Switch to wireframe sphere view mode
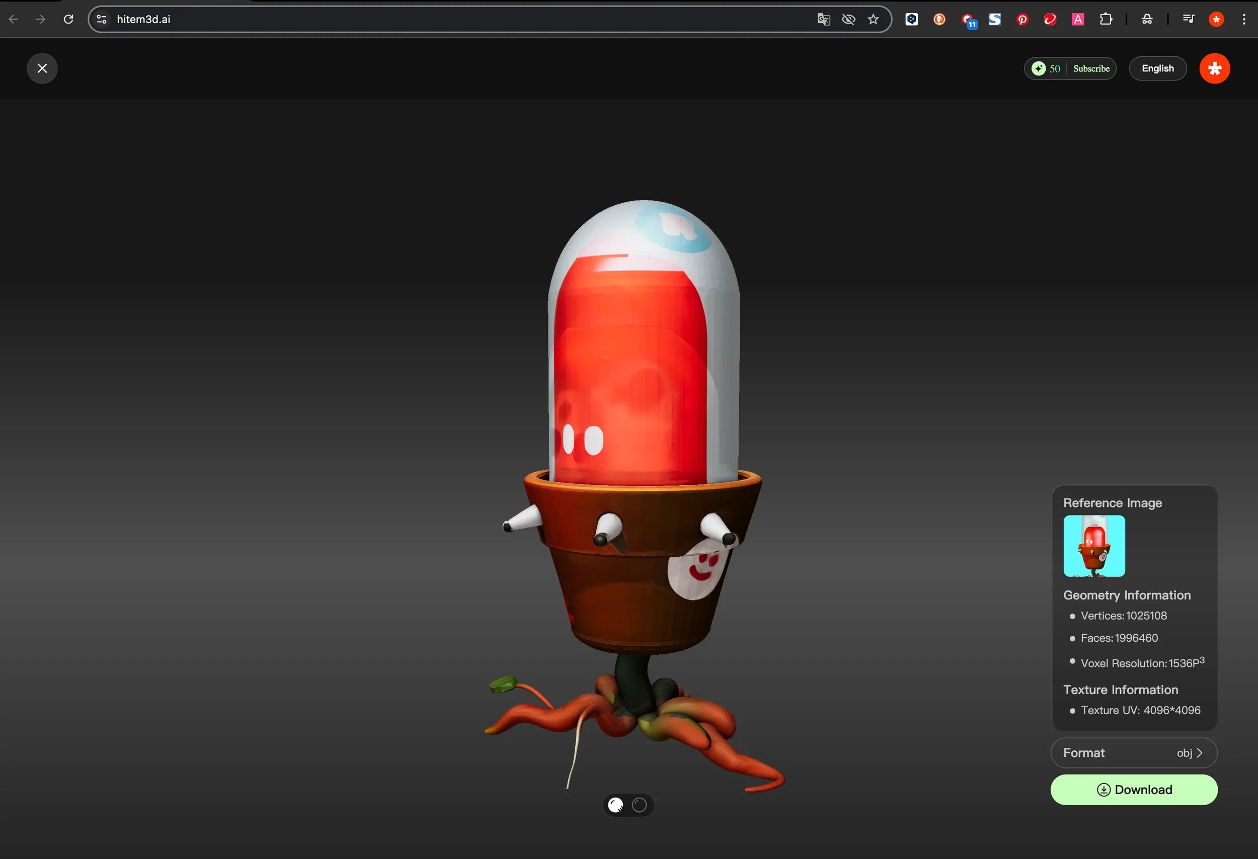1258x859 pixels. click(639, 805)
